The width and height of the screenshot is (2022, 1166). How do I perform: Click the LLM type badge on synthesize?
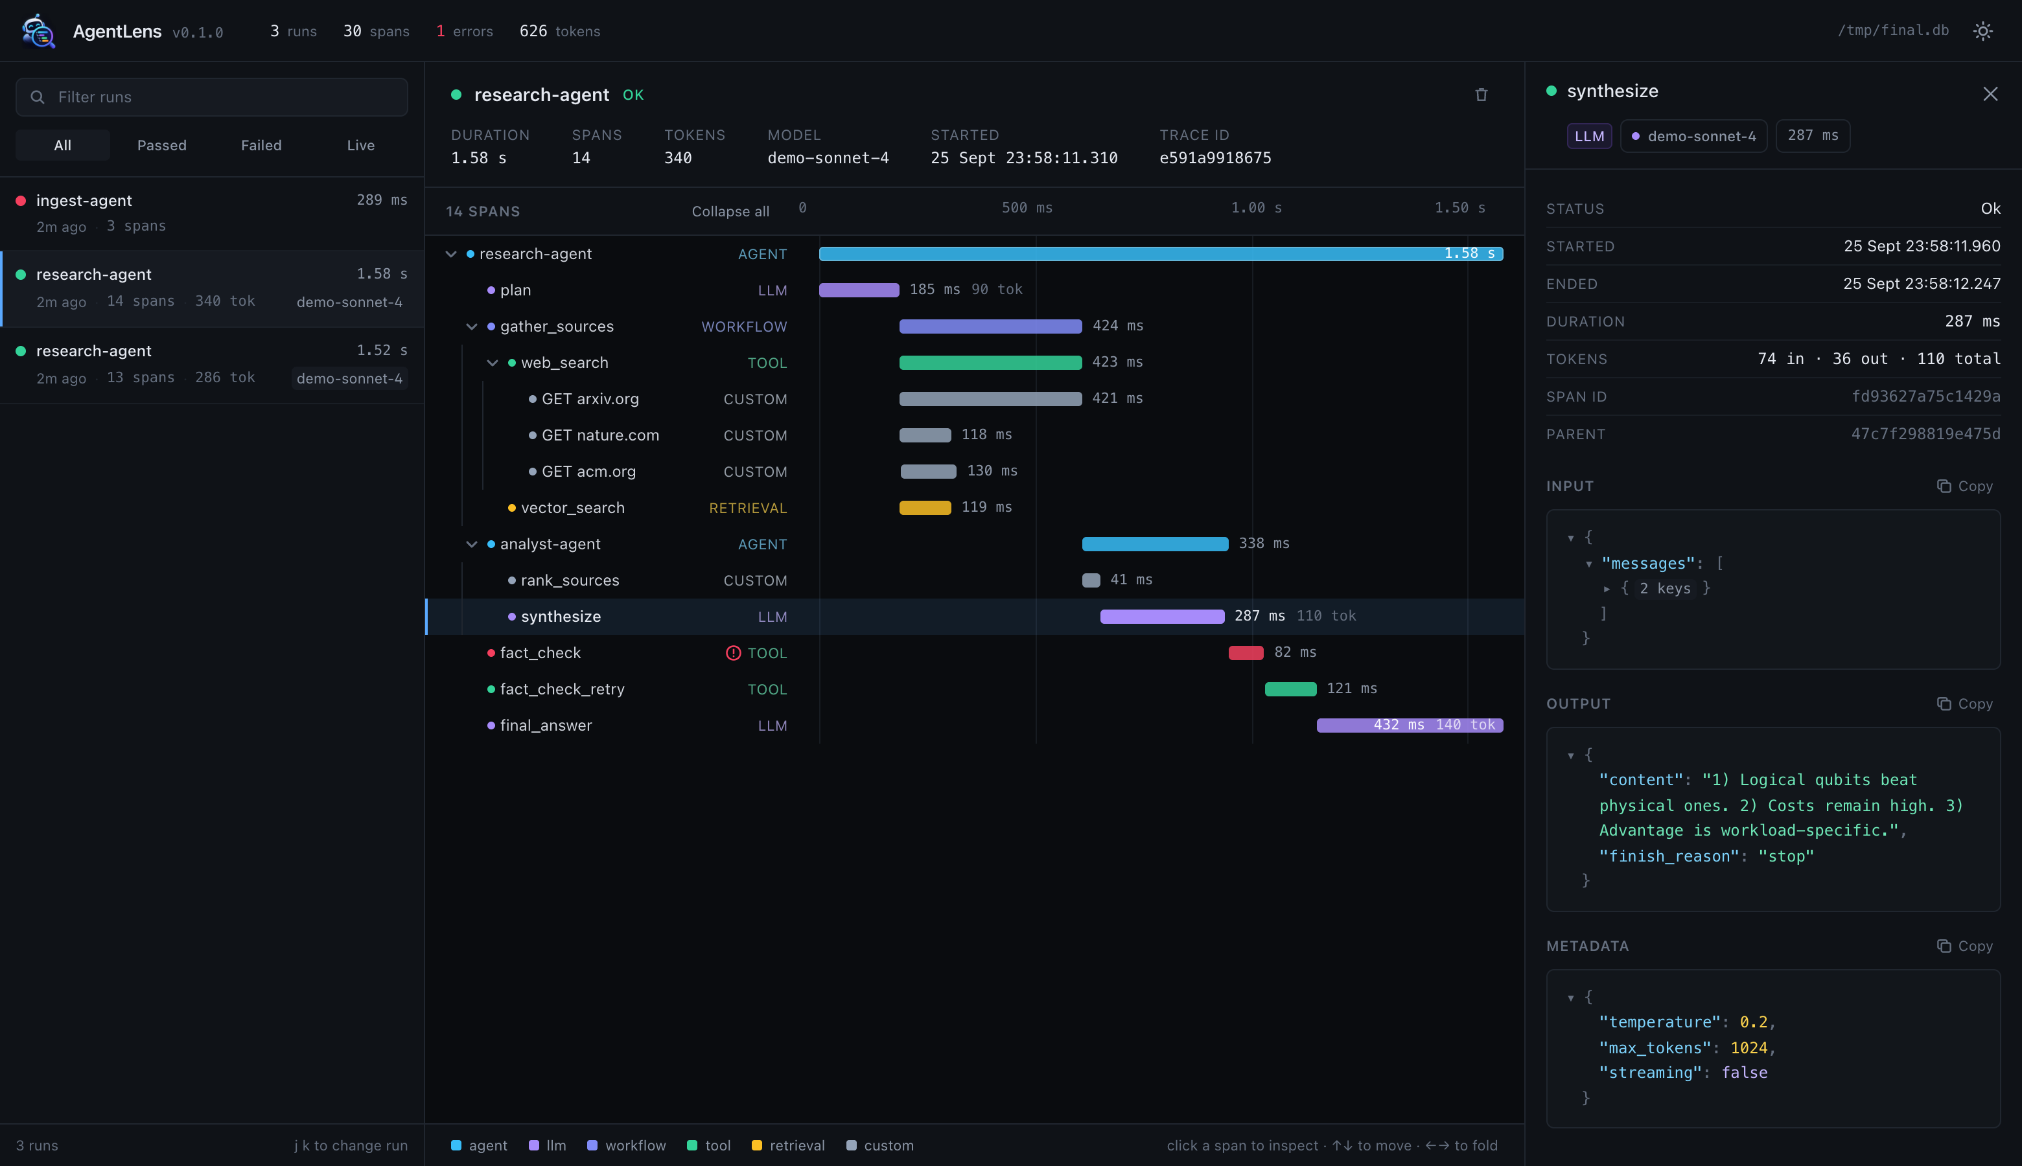pyautogui.click(x=1588, y=136)
